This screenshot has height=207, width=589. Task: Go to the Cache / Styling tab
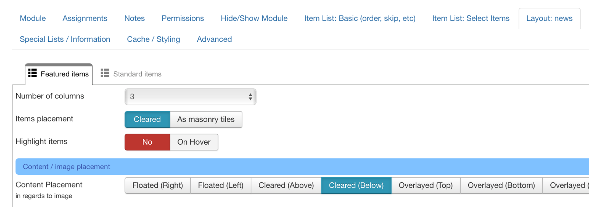154,39
